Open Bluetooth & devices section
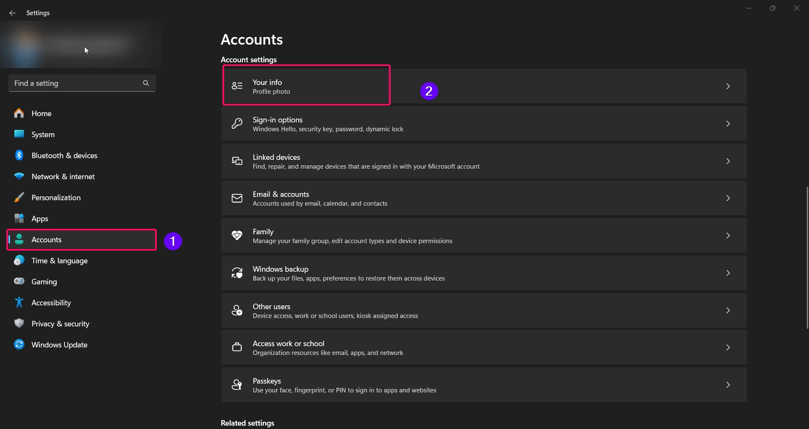 click(x=82, y=155)
